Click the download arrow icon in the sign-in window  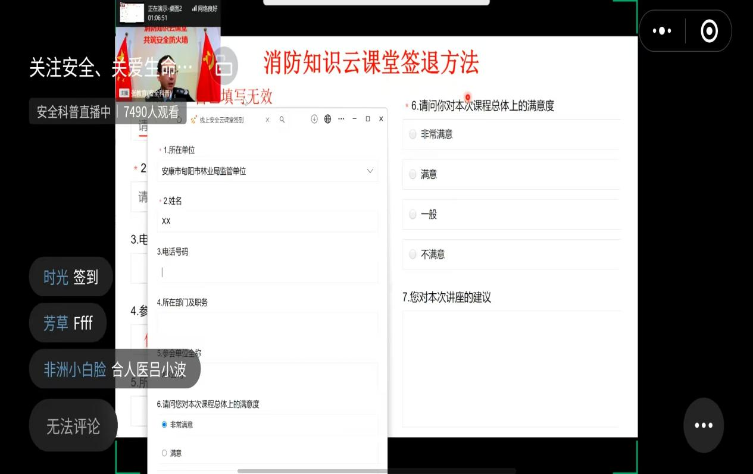click(x=314, y=119)
